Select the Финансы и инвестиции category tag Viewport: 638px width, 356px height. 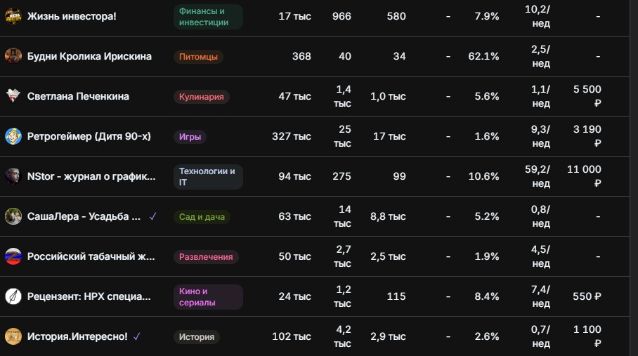208,17
